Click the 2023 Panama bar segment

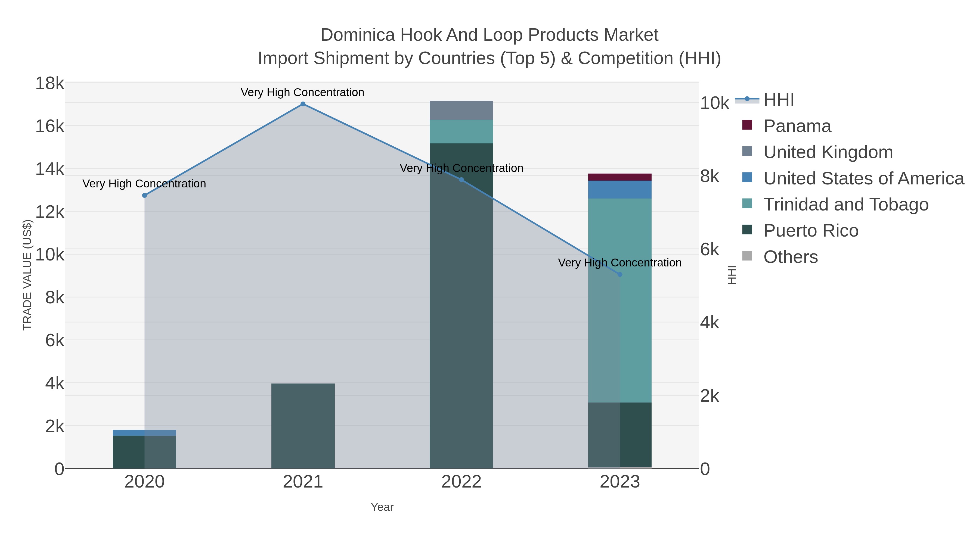pyautogui.click(x=620, y=177)
